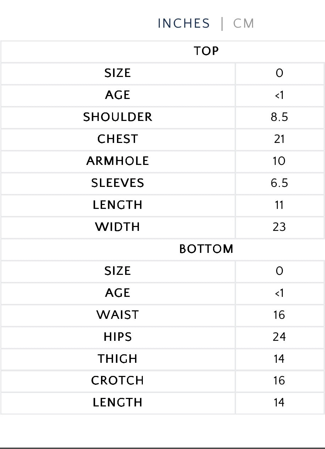Select the ARMHOLE row label
Viewport: 325px width, 449px height.
(x=118, y=161)
